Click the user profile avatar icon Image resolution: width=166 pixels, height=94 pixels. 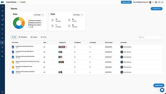[150, 2]
